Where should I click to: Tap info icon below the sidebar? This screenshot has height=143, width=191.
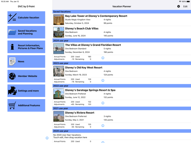[47, 138]
